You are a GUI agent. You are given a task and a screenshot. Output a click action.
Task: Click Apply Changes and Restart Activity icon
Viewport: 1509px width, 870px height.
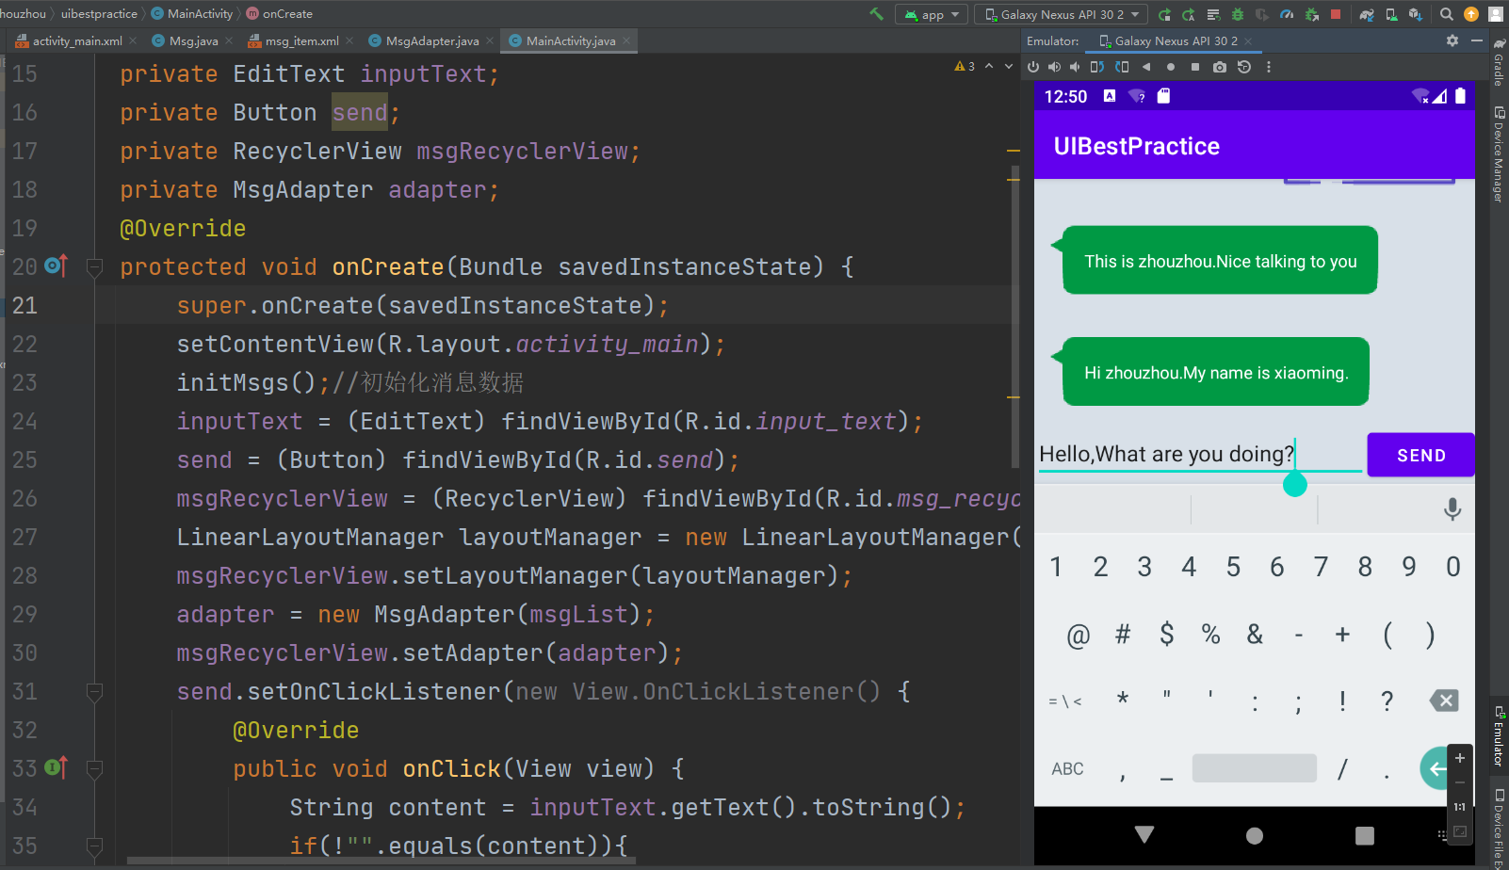(x=1189, y=14)
